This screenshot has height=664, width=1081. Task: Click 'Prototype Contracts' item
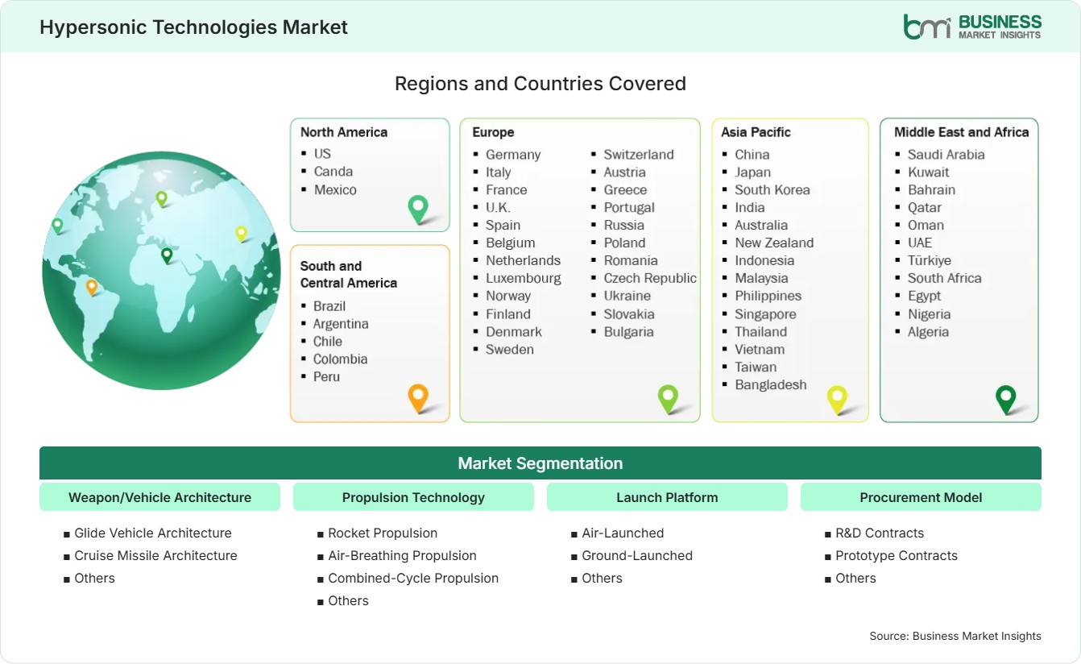[897, 555]
